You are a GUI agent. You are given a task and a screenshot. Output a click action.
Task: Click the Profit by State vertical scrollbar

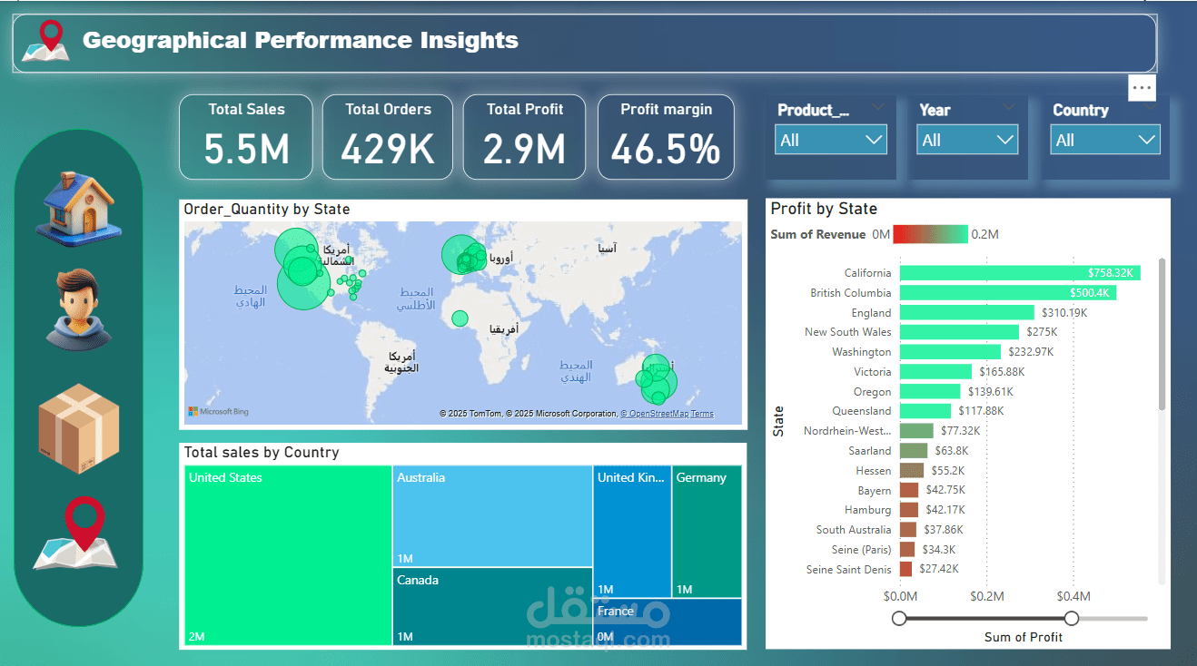[x=1162, y=336]
